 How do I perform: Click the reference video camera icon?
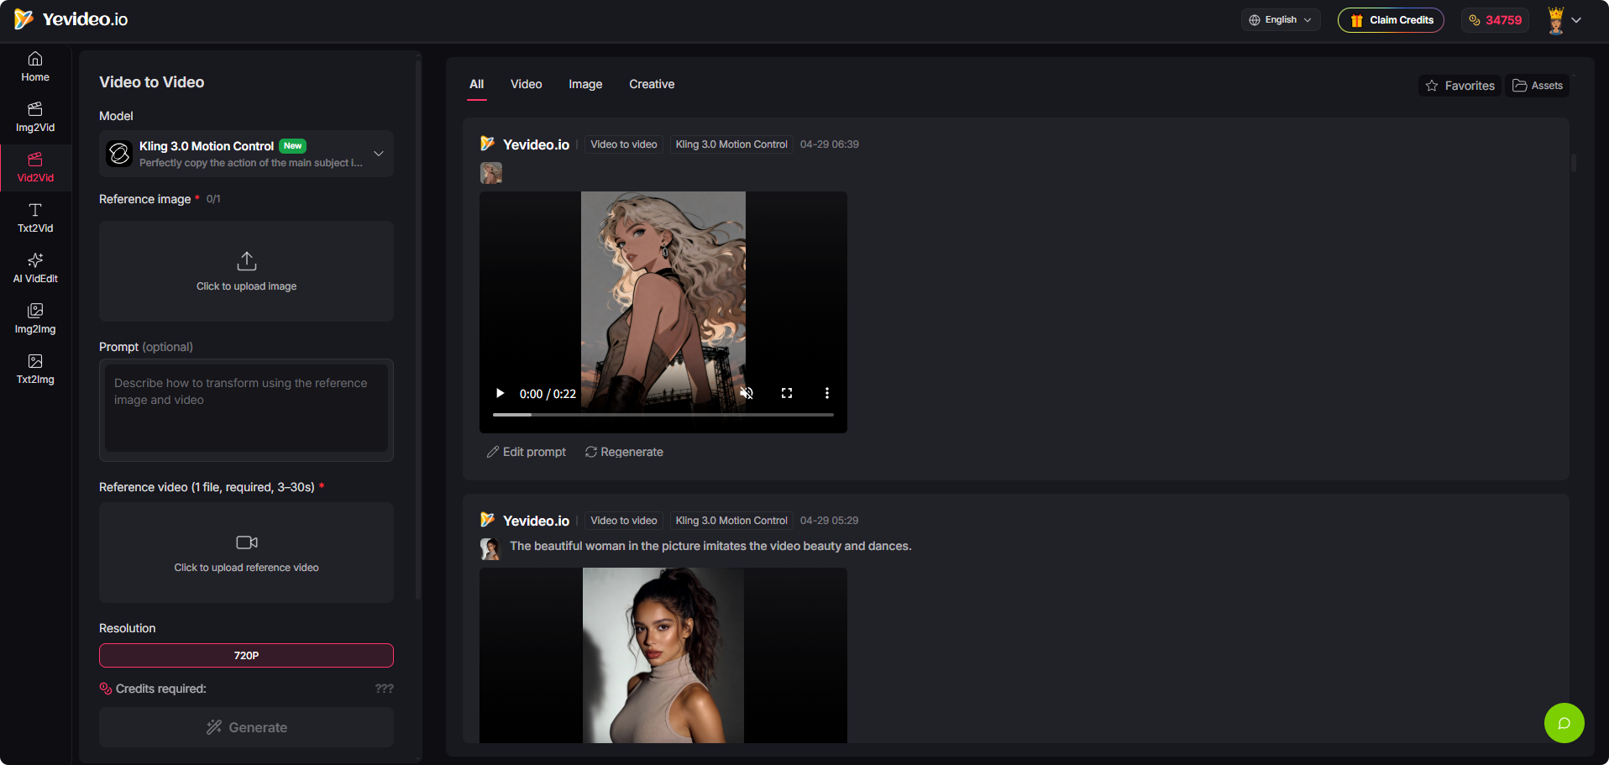tap(247, 542)
